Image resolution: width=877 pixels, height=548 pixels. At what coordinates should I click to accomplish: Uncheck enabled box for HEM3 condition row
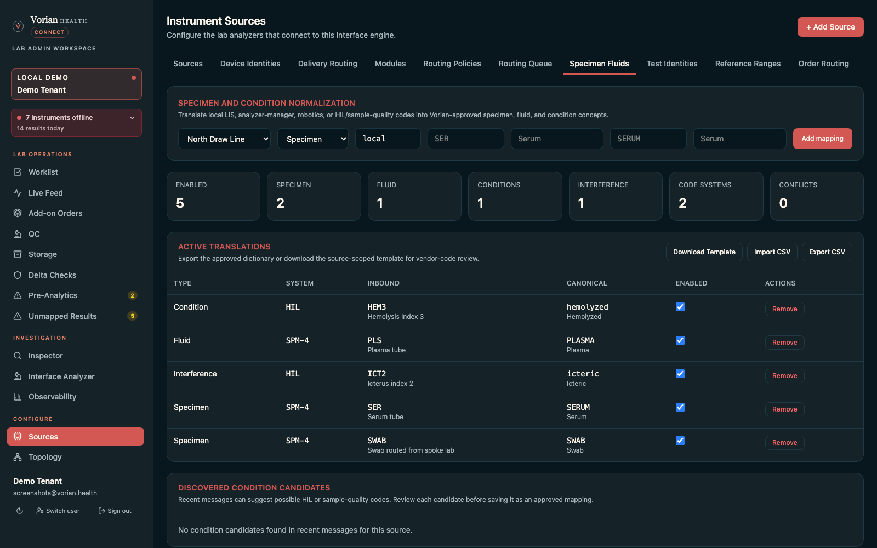pos(680,307)
